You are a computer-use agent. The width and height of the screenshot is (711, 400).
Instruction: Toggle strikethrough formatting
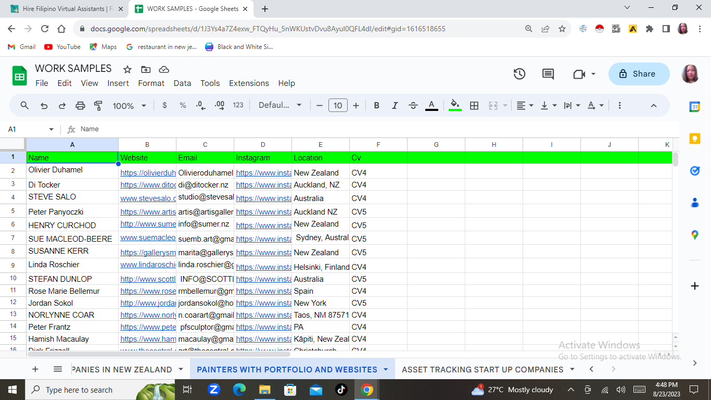point(413,105)
